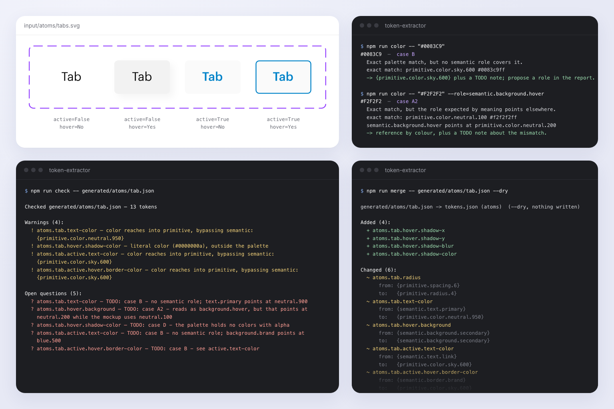Click the 'Open questions (5):' heading

coord(53,294)
